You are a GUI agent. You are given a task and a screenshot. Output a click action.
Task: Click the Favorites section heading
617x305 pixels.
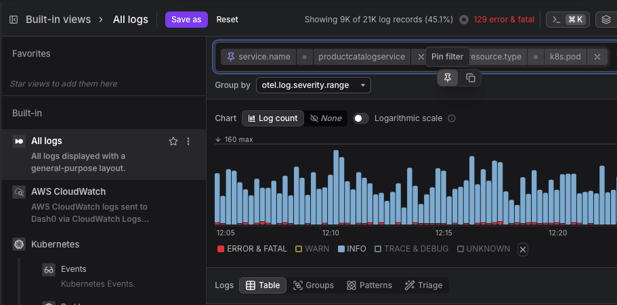tap(31, 53)
